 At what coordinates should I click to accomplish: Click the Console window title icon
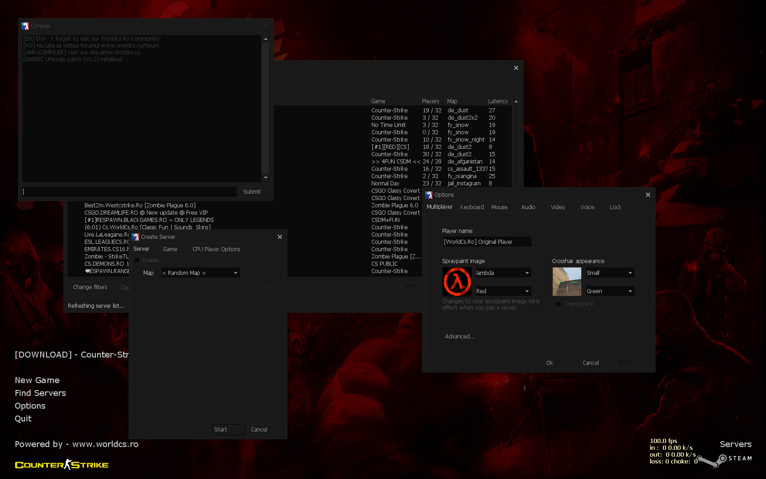pos(25,26)
